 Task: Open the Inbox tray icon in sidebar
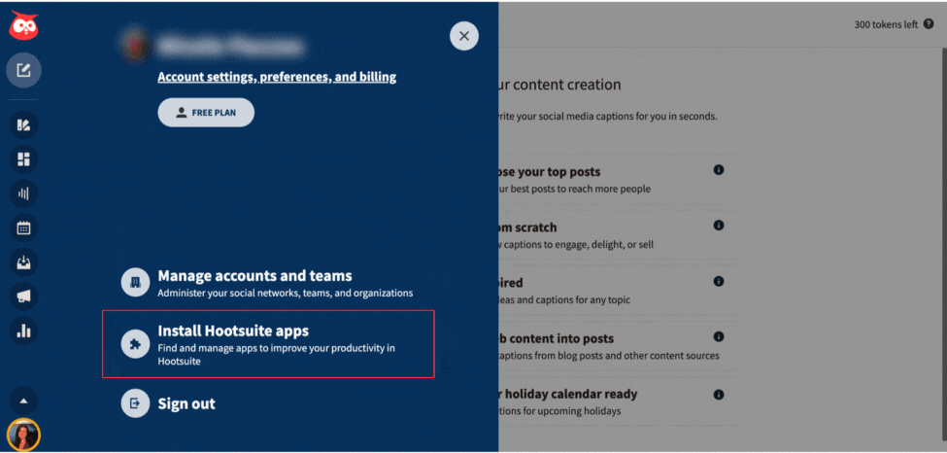[x=24, y=261]
